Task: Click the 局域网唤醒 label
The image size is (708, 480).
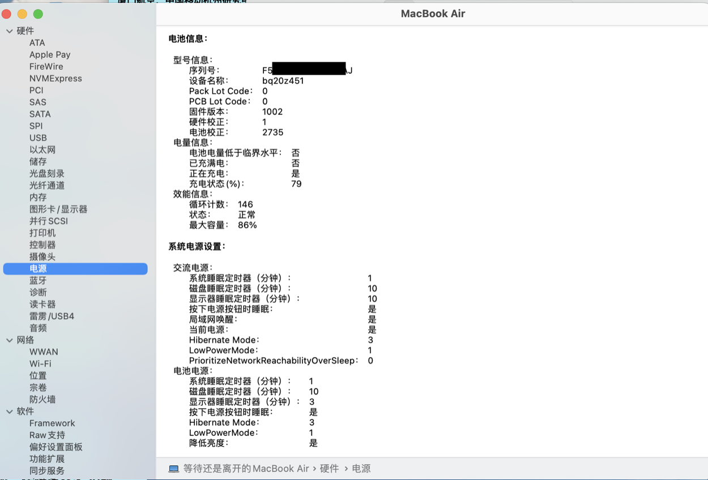Action: [213, 320]
